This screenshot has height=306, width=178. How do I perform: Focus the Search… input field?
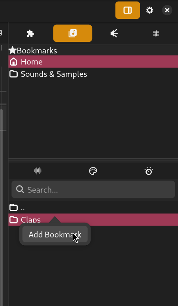(93, 189)
